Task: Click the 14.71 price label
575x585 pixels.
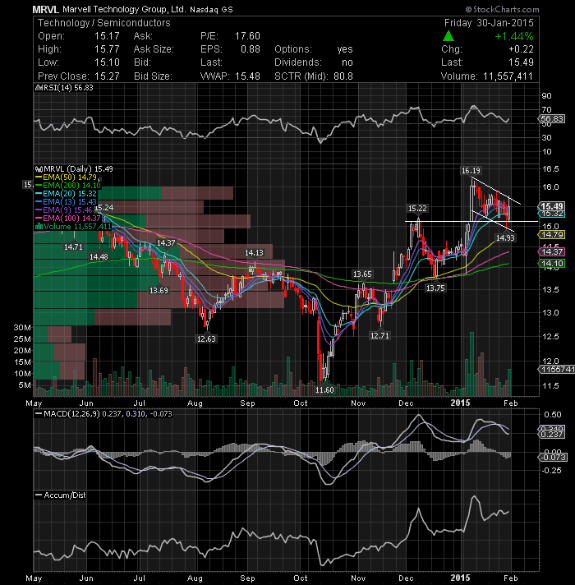Action: click(73, 247)
